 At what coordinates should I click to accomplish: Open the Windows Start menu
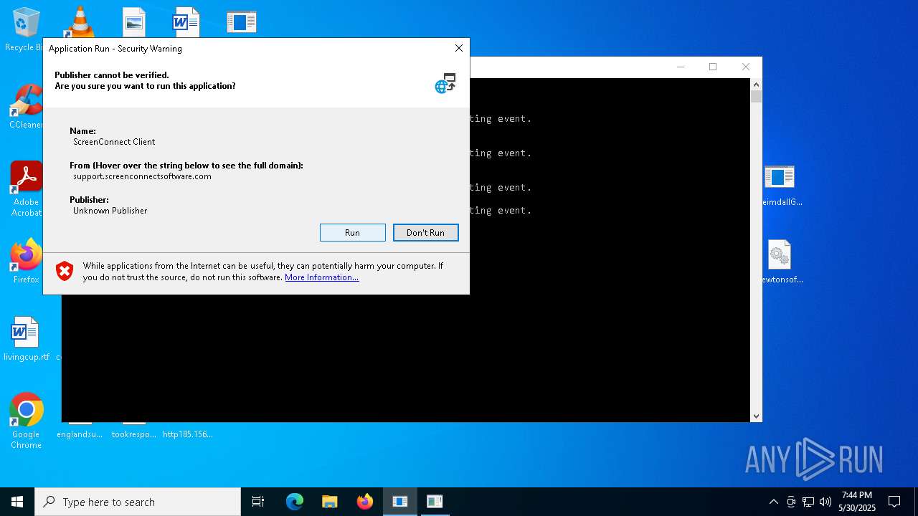click(17, 502)
